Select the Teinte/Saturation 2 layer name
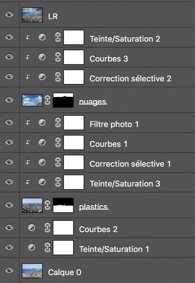The width and height of the screenshot is (195, 283). pos(125,39)
